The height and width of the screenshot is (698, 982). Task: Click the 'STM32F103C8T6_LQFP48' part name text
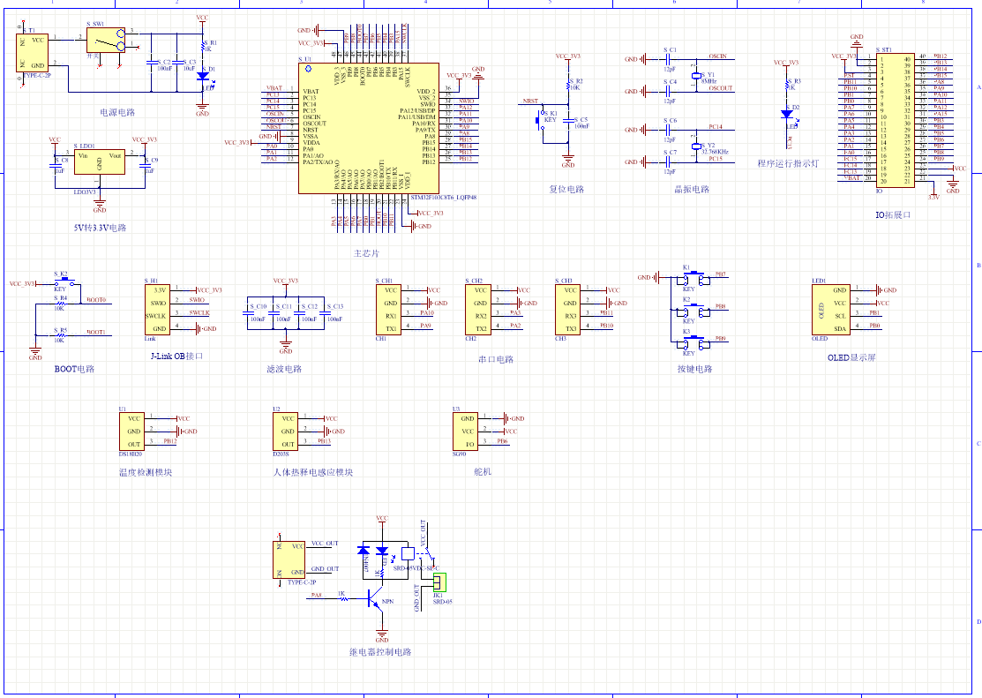point(444,198)
